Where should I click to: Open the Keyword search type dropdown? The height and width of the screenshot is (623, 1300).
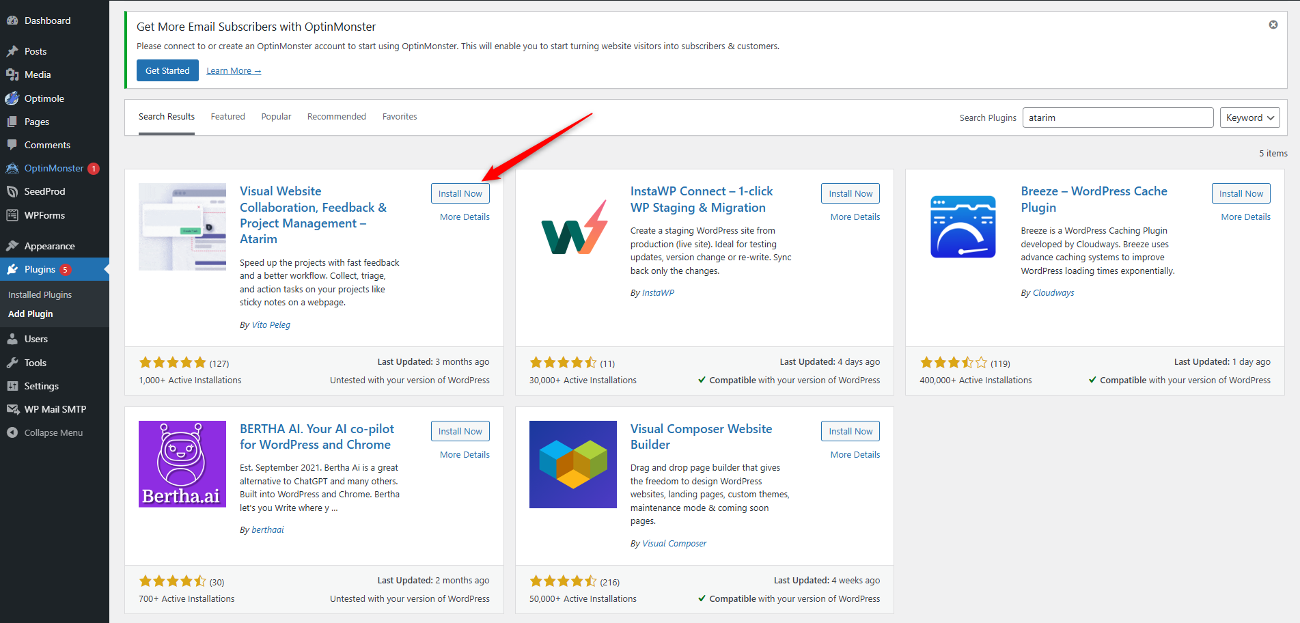tap(1249, 117)
